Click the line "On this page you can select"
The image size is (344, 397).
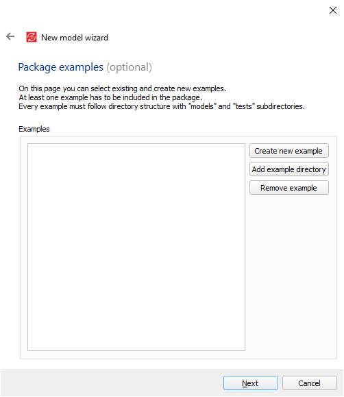[x=122, y=88]
